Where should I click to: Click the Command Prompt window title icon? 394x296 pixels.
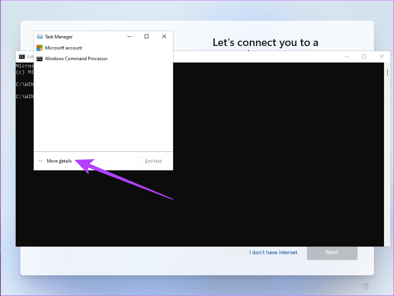tap(22, 56)
